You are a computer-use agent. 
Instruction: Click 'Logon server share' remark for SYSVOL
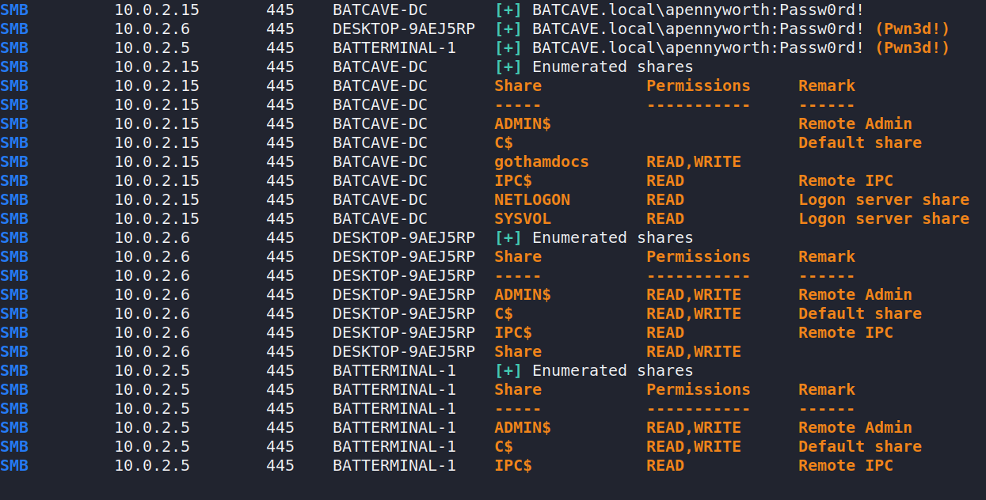pos(883,218)
